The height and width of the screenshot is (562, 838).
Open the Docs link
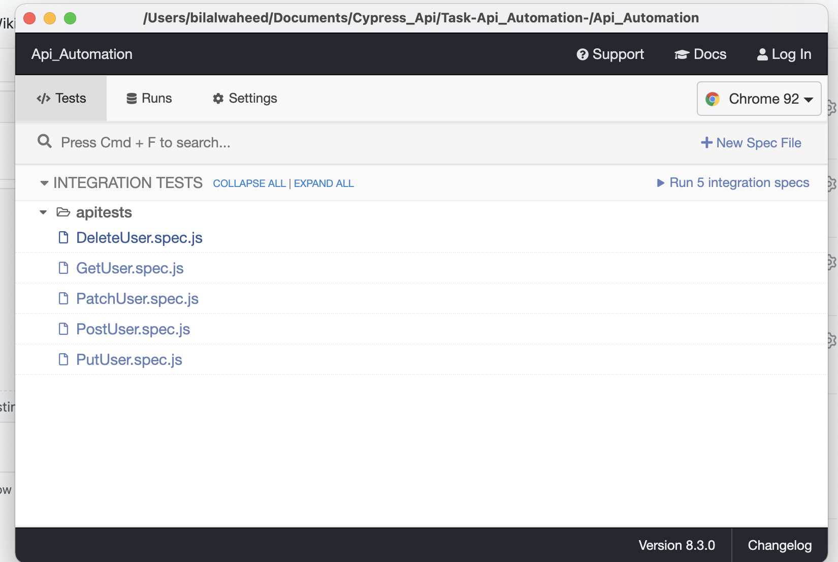(x=700, y=54)
